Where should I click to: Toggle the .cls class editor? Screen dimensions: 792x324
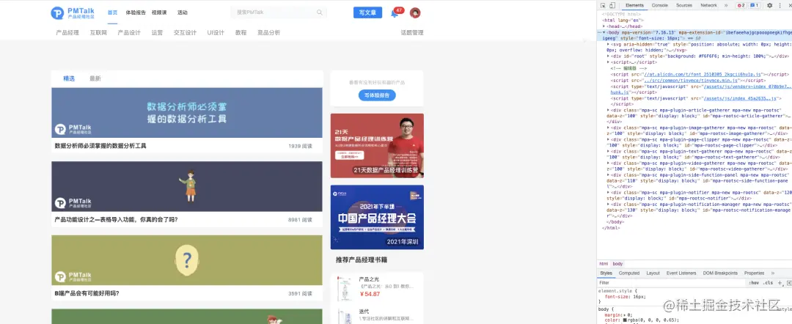point(768,283)
